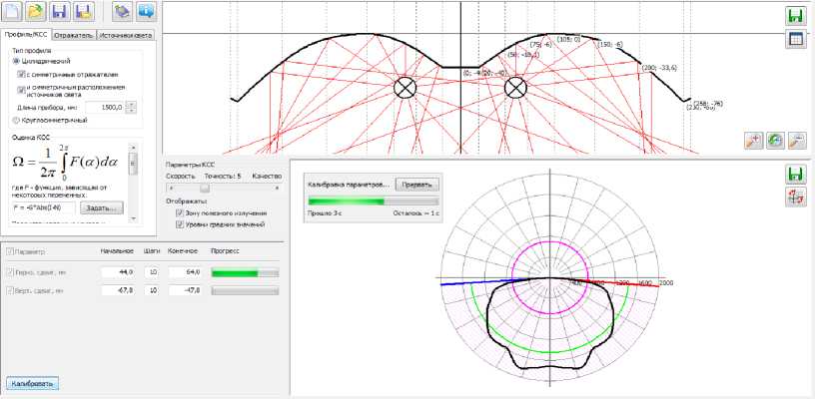Click the axes icon beside the polar chart
815x399 pixels.
796,196
